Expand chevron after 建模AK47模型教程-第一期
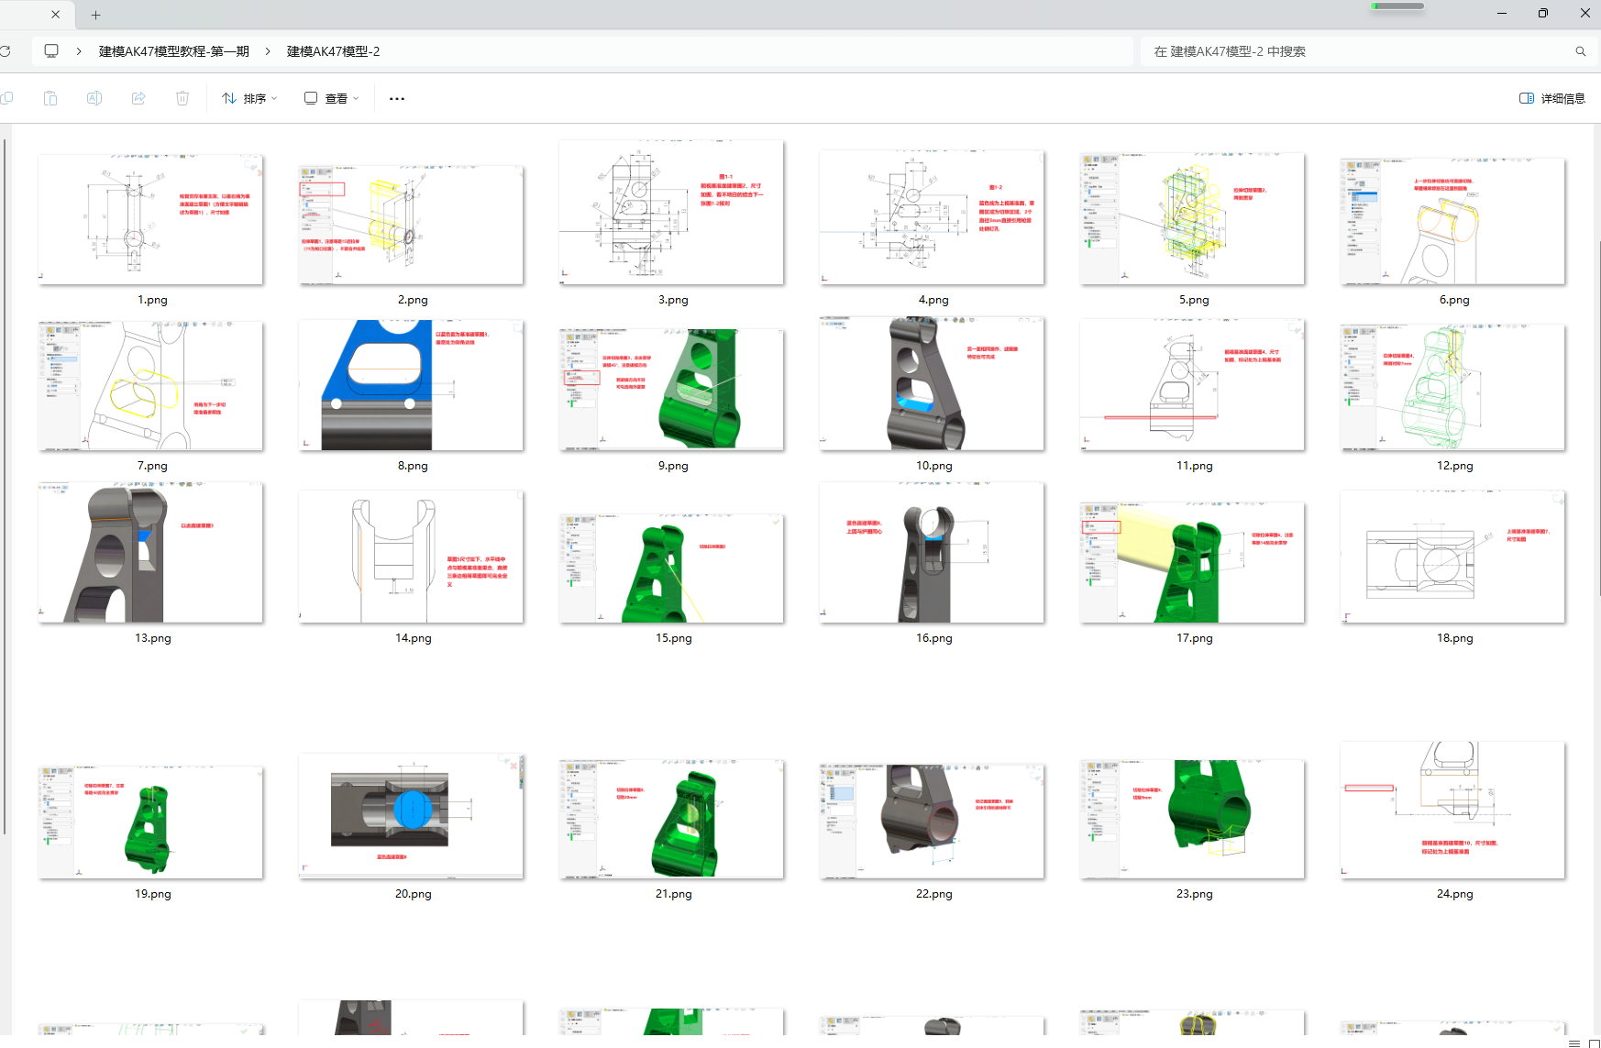This screenshot has height=1048, width=1601. 268,51
